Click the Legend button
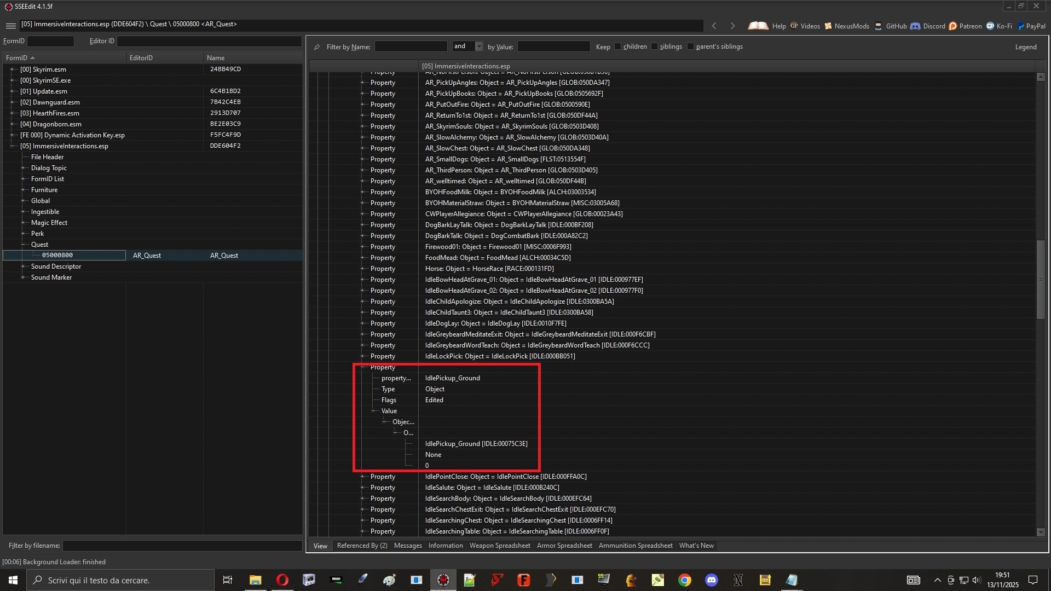Screen dimensions: 1051x591 tap(1026, 47)
